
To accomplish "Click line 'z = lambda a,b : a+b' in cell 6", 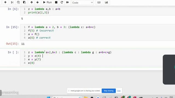I will click(x=44, y=9).
